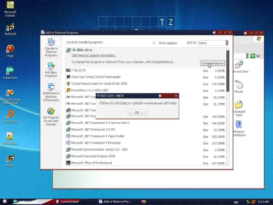Screen dimensions: 273x205
Task: Click the Everything search tray icon
Action: pyautogui.click(x=254, y=202)
